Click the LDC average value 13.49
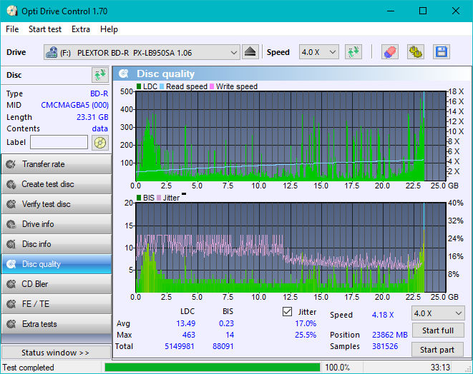The image size is (473, 374). click(186, 323)
